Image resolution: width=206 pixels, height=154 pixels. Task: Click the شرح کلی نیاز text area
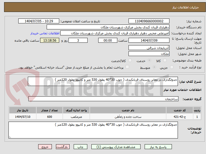pos(103,81)
